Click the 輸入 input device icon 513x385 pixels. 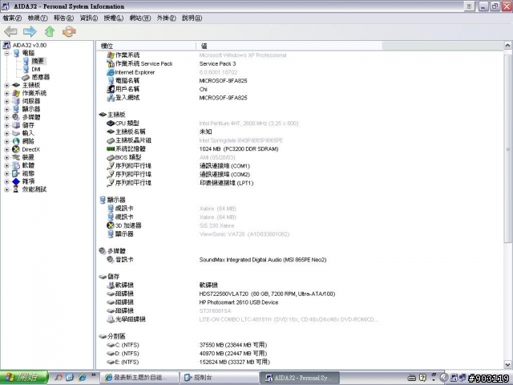point(16,133)
